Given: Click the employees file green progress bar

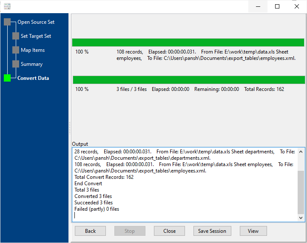Looking at the screenshot, I should [x=188, y=42].
